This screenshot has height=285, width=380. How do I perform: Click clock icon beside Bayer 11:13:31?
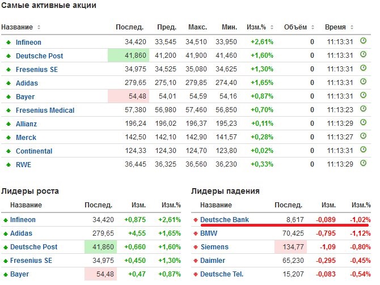[x=363, y=95]
